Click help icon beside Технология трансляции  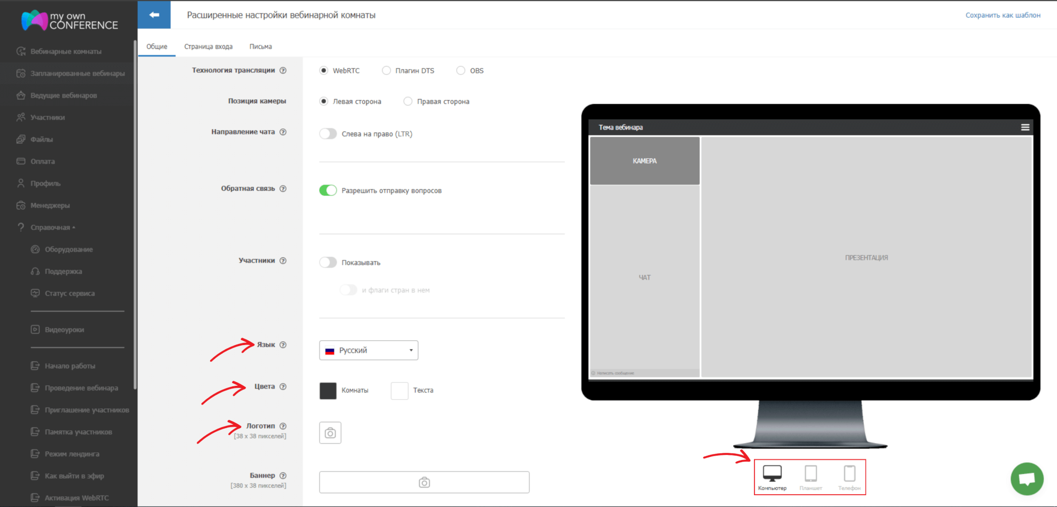tap(283, 71)
